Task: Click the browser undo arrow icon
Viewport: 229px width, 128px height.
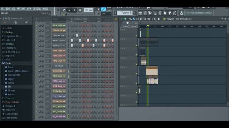Action: [6, 18]
